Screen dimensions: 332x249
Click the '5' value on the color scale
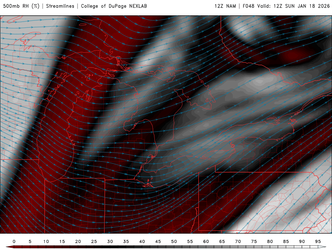coord(30,242)
